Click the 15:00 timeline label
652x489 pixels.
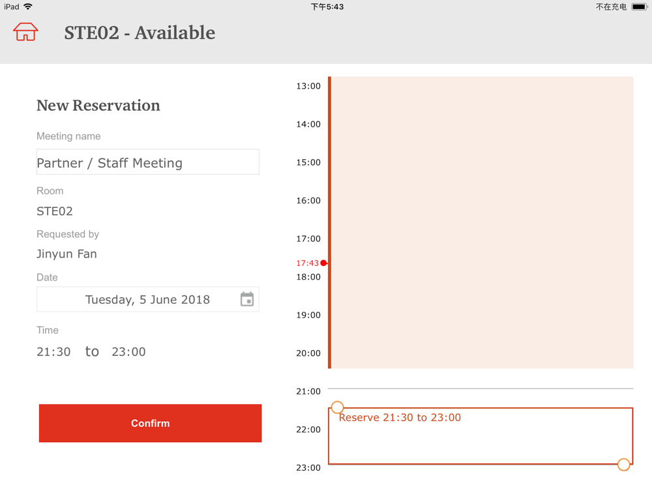308,162
